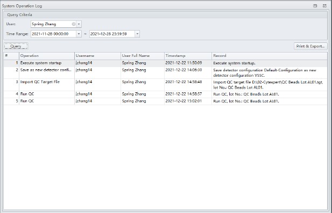Click timestamp 2021-12-22 15:02:01

click(x=183, y=101)
